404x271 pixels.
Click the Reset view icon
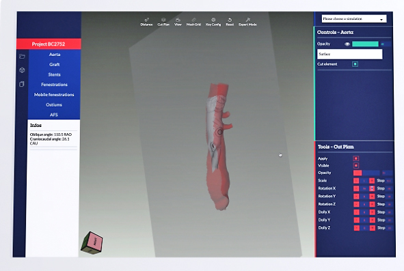click(x=230, y=22)
